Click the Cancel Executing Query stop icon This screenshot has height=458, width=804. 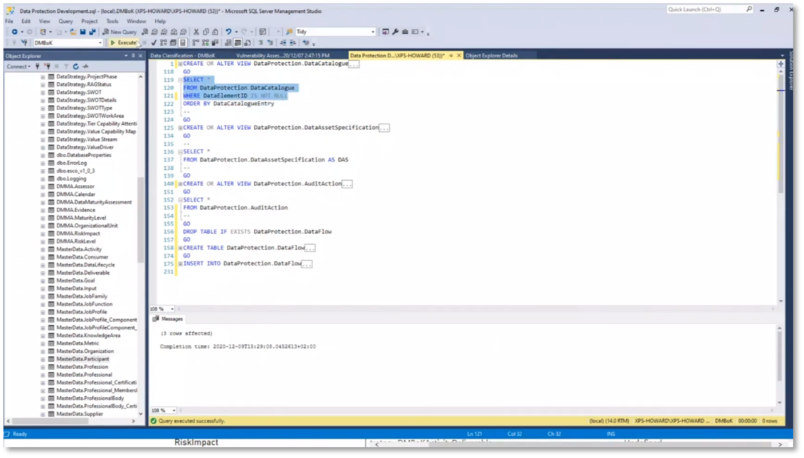(x=144, y=43)
